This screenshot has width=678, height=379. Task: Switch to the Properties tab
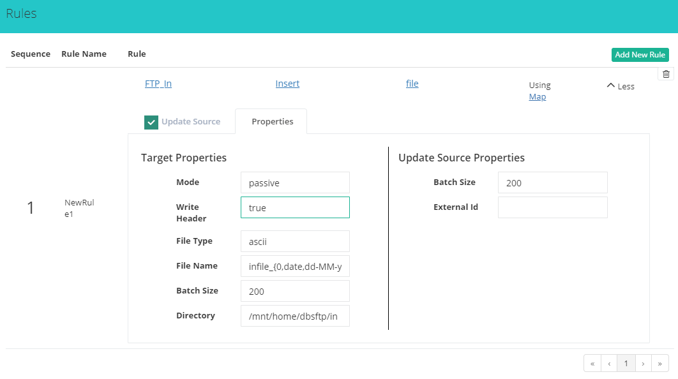(x=272, y=121)
